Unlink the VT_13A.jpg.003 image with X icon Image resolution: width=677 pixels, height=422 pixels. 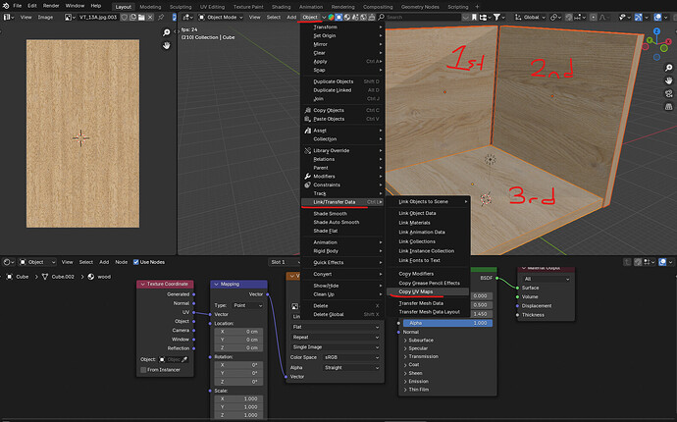click(150, 18)
